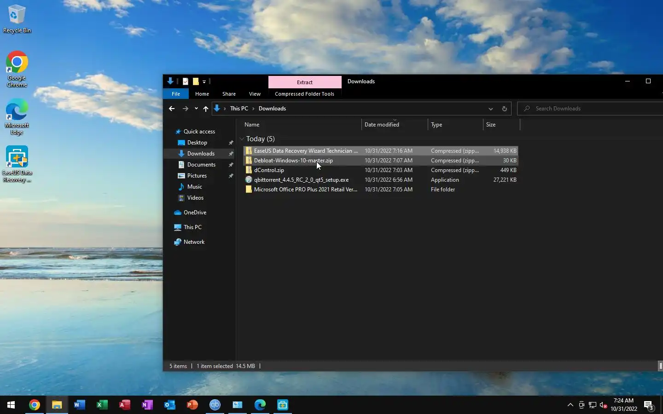Open the Windows Start menu
663x414 pixels.
(11, 405)
